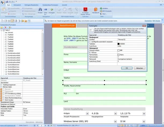Click the Aa text icon in panel toolbar

(x=26, y=21)
